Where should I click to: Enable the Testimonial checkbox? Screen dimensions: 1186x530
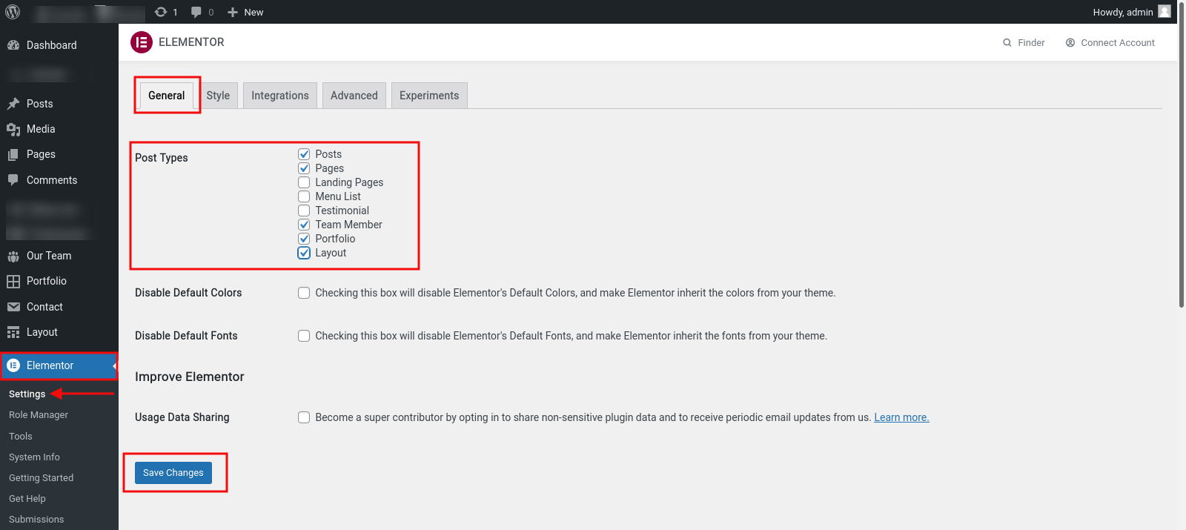(x=304, y=211)
